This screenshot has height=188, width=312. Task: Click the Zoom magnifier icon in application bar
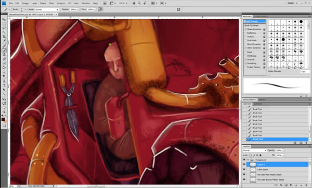pyautogui.click(x=139, y=3)
